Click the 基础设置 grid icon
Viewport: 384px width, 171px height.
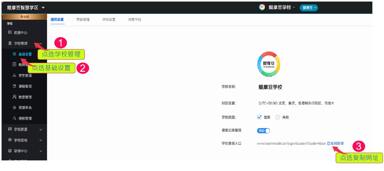(x=14, y=54)
